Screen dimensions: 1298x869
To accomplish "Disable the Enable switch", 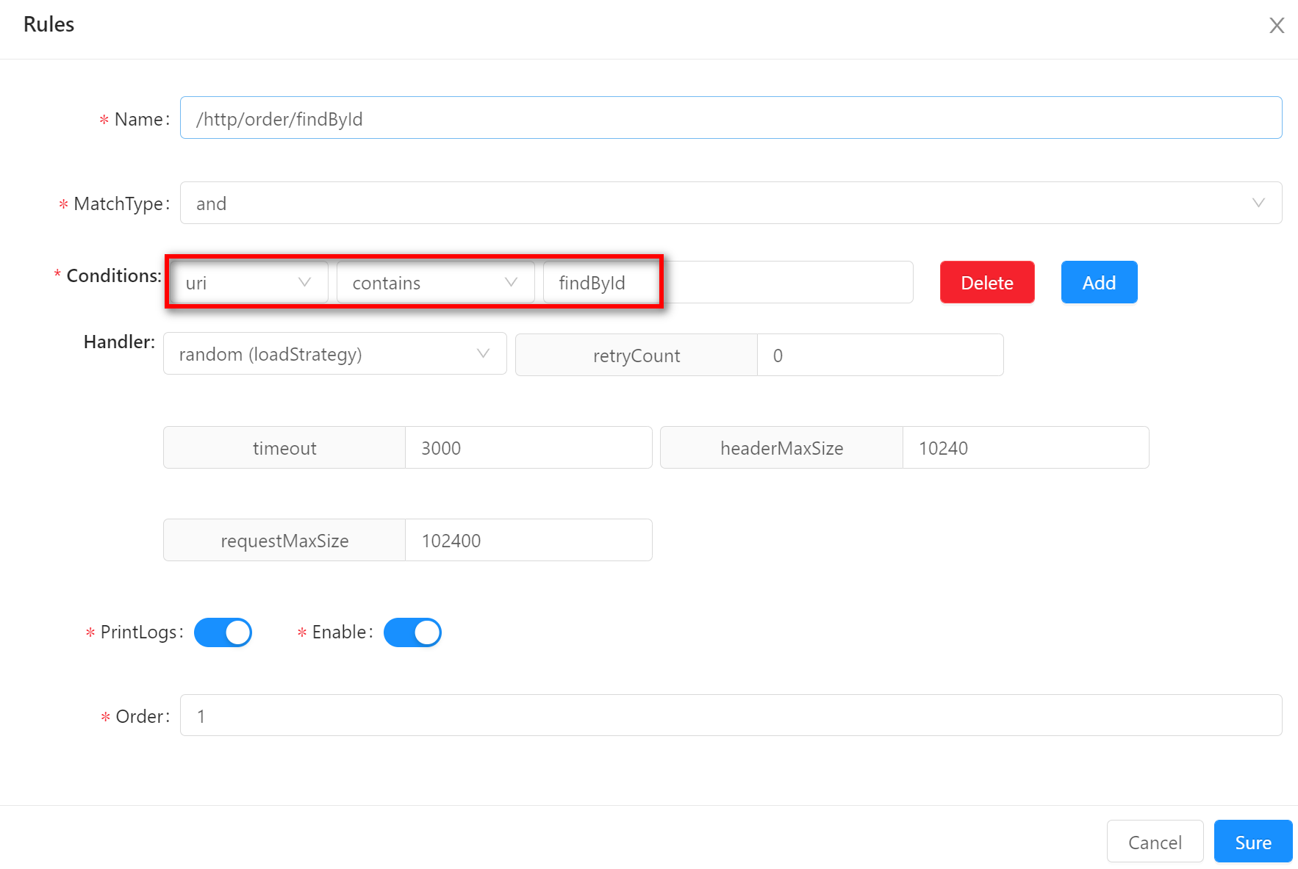I will pyautogui.click(x=412, y=632).
